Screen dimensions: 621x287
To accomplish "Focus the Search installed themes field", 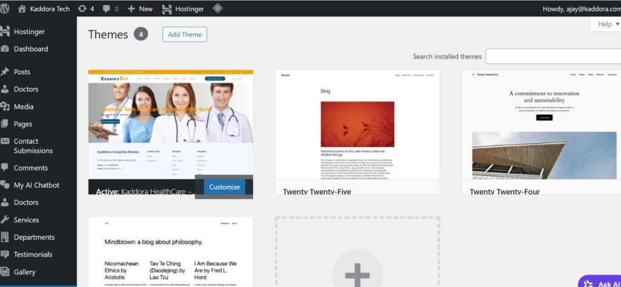I will (553, 56).
